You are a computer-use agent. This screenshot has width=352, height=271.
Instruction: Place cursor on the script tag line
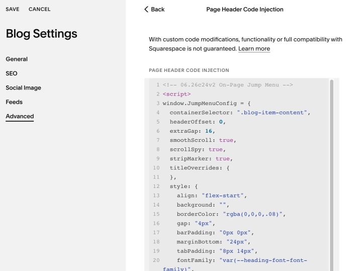click(x=177, y=94)
